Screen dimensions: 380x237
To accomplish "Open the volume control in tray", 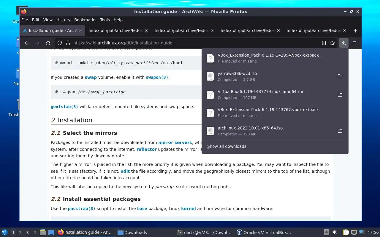I will pyautogui.click(x=335, y=232).
